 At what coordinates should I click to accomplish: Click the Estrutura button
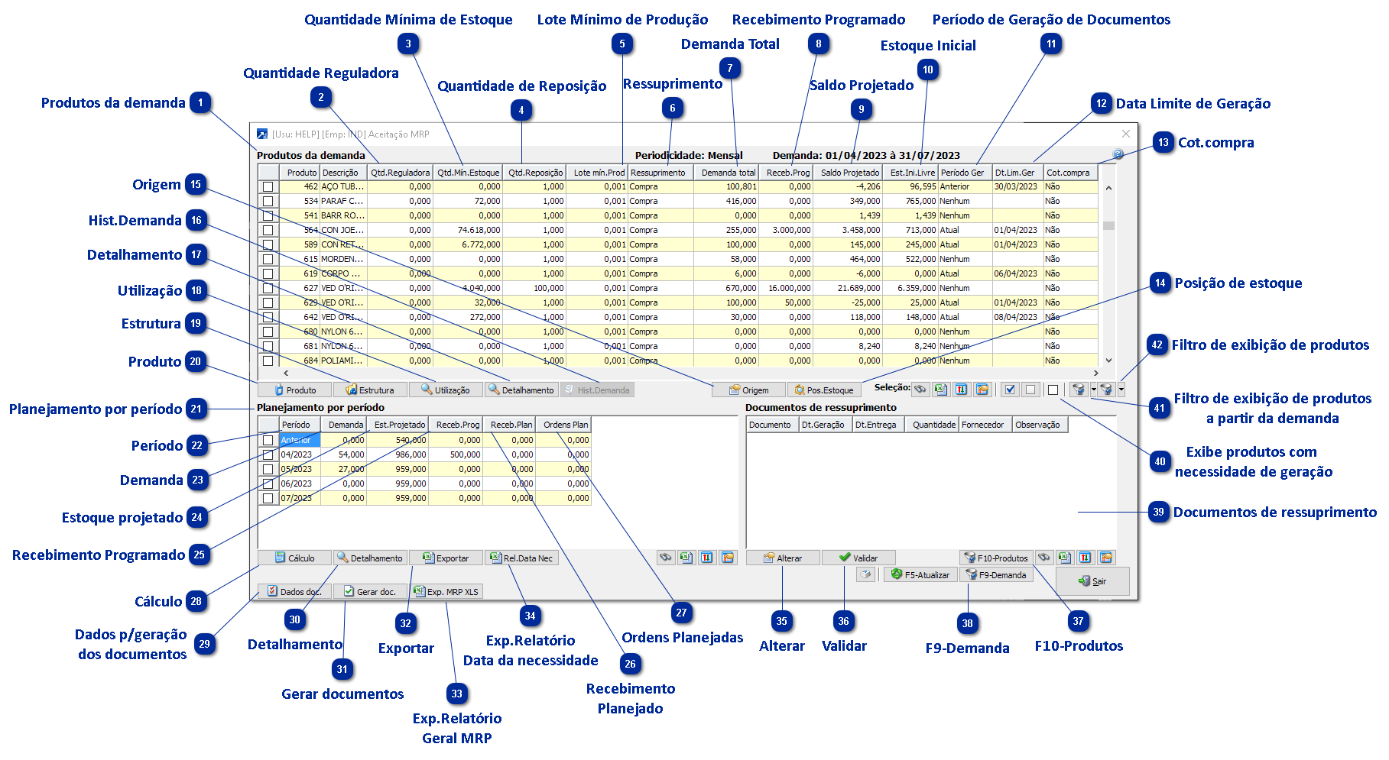(369, 390)
